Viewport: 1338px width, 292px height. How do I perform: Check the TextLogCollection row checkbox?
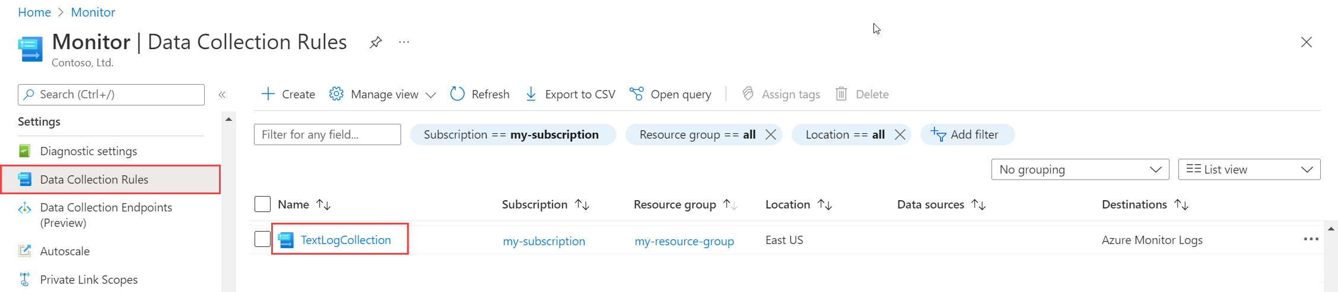(262, 239)
